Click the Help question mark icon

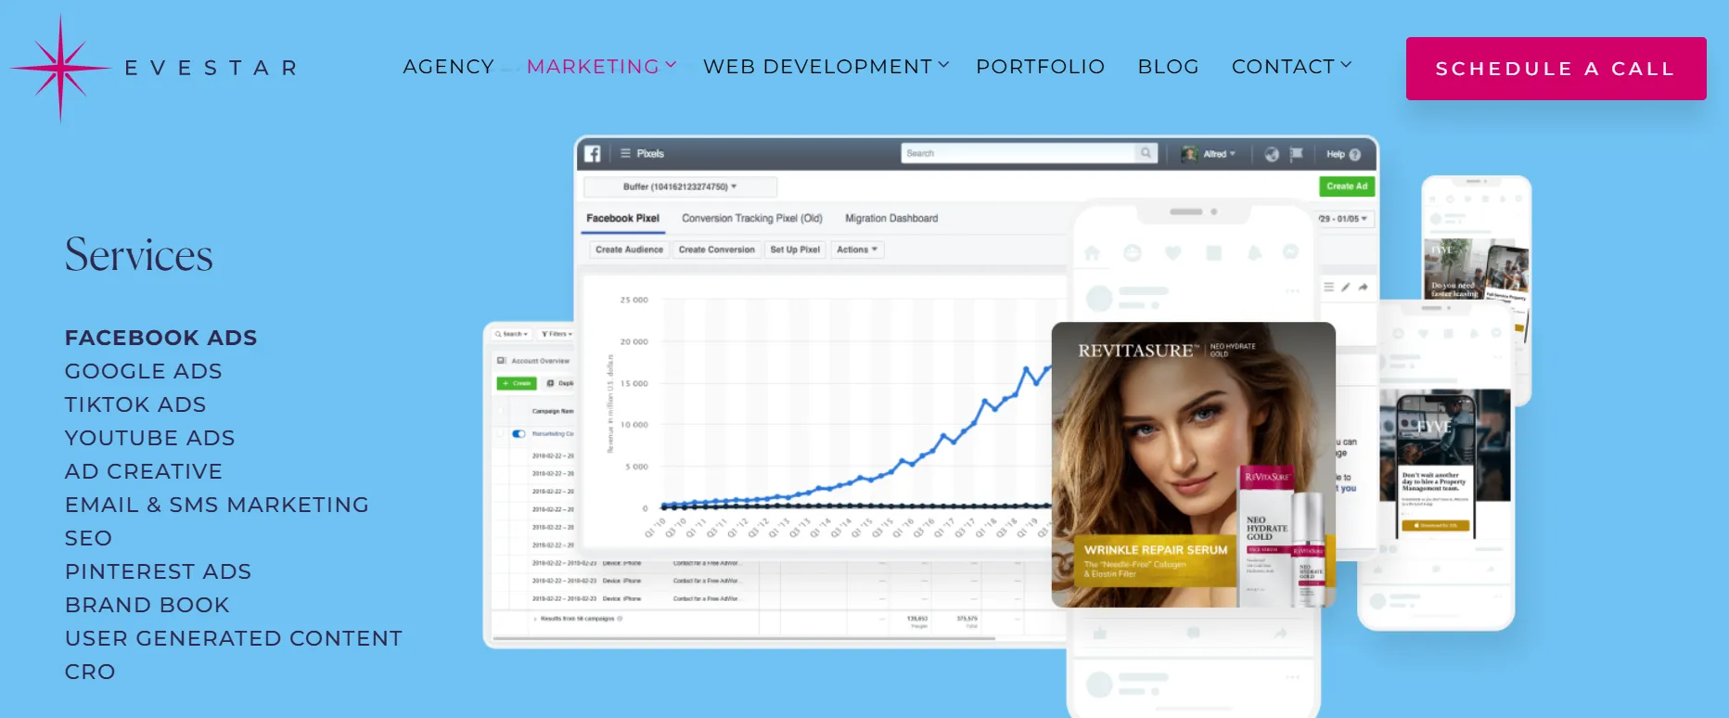pyautogui.click(x=1355, y=154)
